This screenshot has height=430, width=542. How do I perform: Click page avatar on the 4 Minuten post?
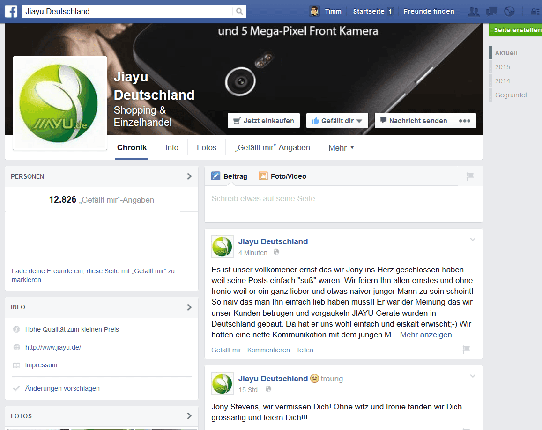tap(222, 247)
